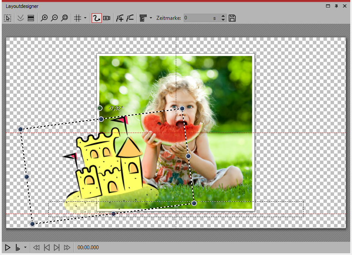Click the save floppy disk icon

pos(232,18)
